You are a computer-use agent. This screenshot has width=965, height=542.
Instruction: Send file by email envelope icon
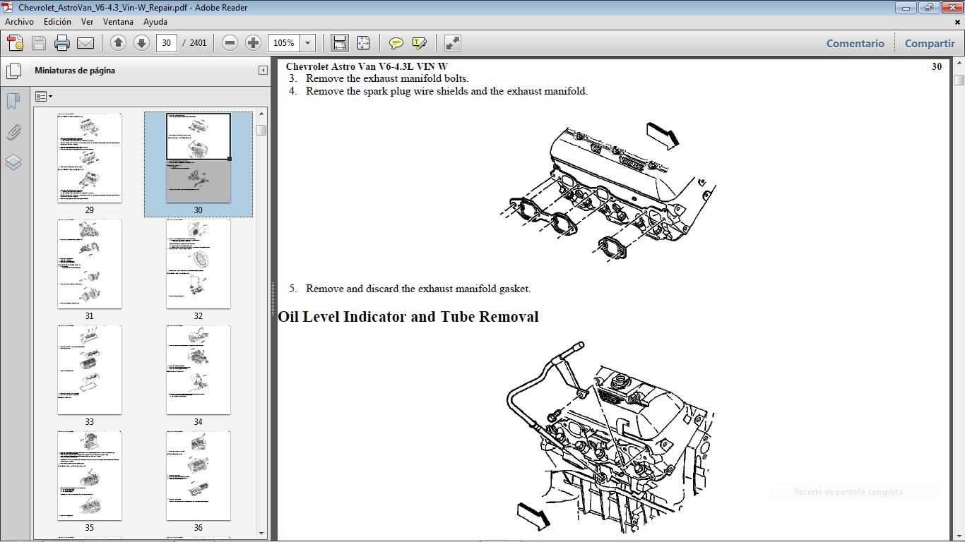(x=85, y=43)
